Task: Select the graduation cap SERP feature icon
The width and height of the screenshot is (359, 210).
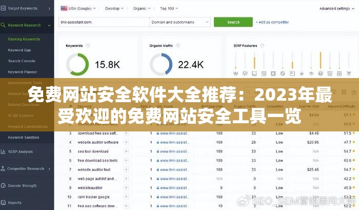Action: click(x=311, y=73)
